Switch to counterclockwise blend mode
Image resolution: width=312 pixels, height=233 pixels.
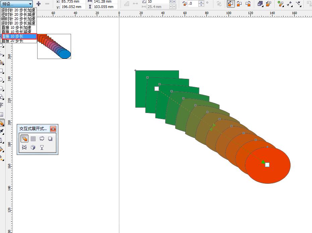click(x=248, y=4)
